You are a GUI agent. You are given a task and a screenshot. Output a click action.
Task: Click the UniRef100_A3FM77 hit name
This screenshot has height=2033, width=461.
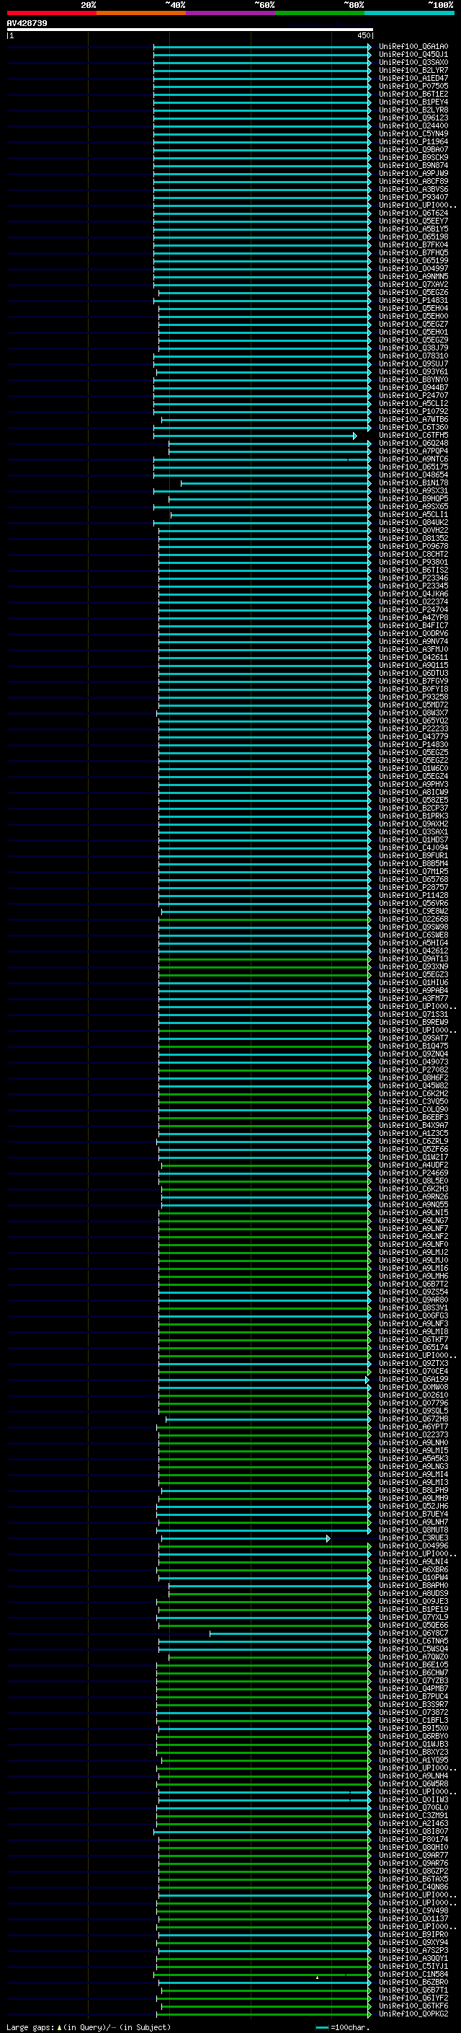coord(413,998)
